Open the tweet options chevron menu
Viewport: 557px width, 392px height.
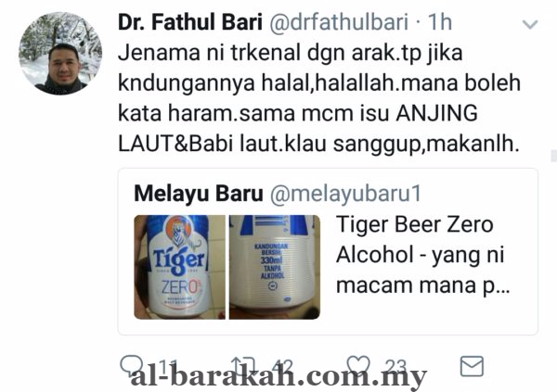[530, 24]
